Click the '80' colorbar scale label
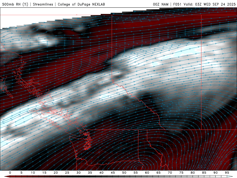The image size is (237, 178). (193, 173)
